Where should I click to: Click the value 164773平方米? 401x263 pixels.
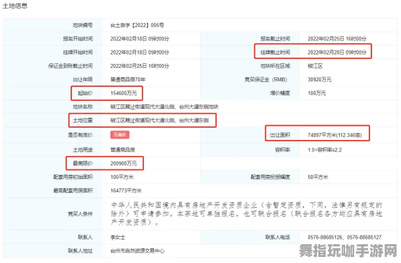[x=126, y=190]
